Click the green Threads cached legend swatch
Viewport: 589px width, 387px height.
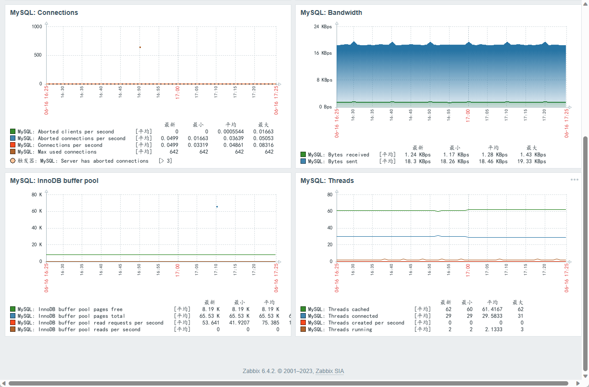point(303,309)
